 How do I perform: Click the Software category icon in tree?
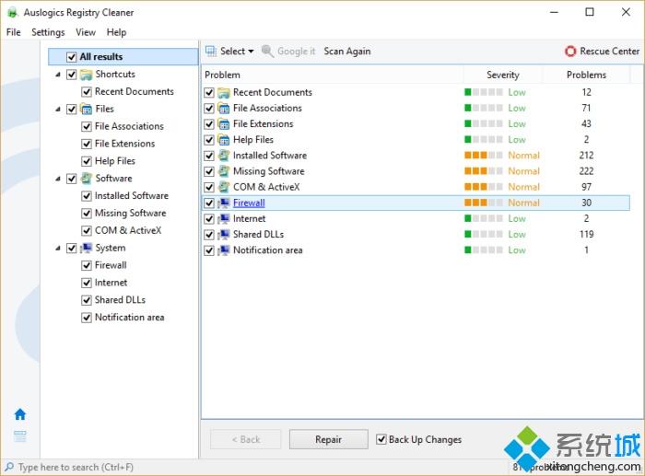click(x=86, y=179)
